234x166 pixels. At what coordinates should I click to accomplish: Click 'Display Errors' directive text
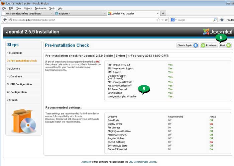coord(115,124)
